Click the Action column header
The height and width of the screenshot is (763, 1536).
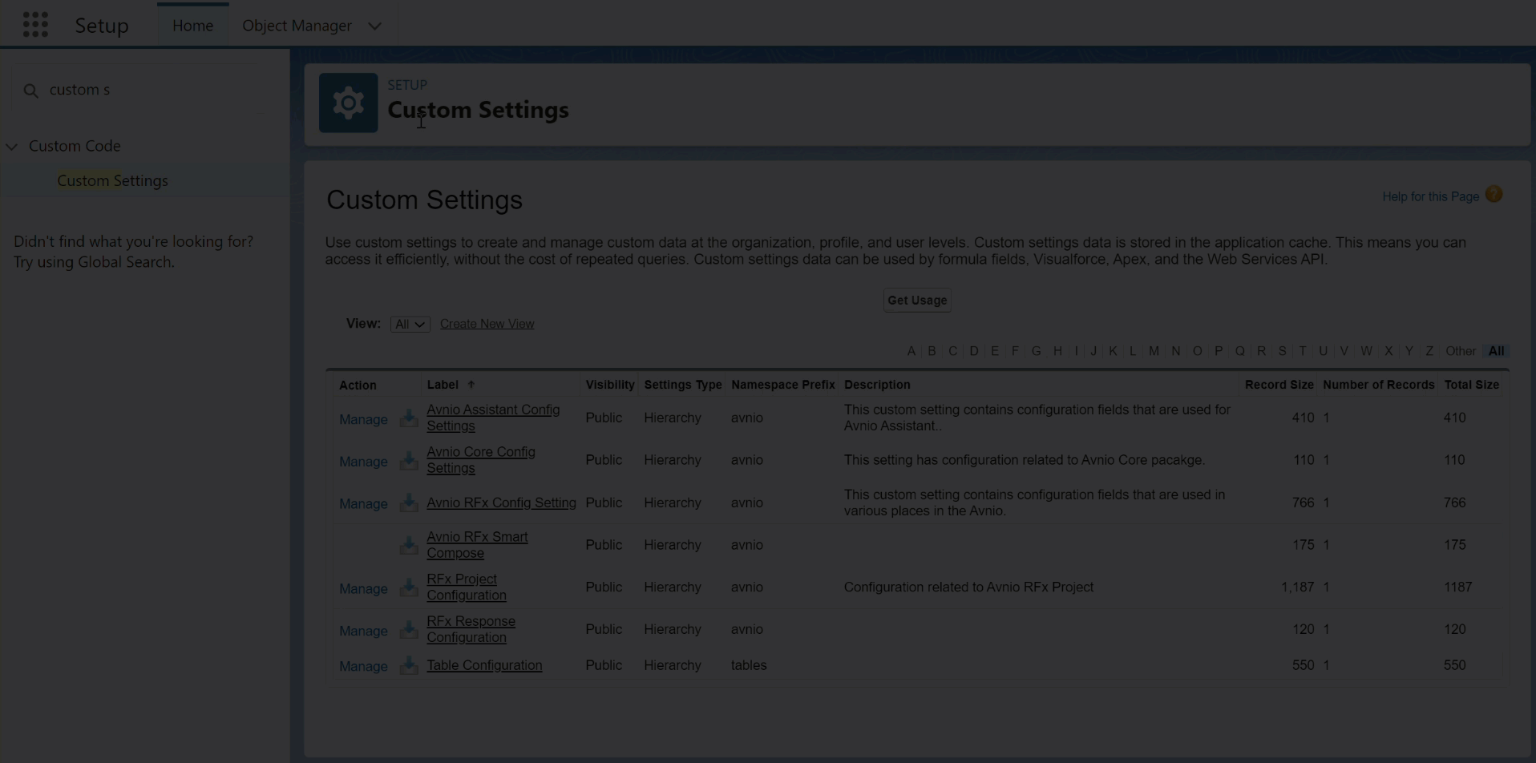pos(358,386)
